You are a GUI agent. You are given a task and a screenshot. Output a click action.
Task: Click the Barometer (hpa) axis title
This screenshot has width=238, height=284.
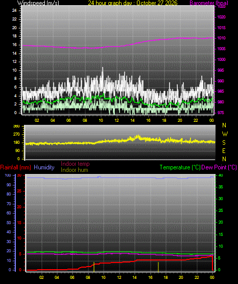[x=209, y=3]
